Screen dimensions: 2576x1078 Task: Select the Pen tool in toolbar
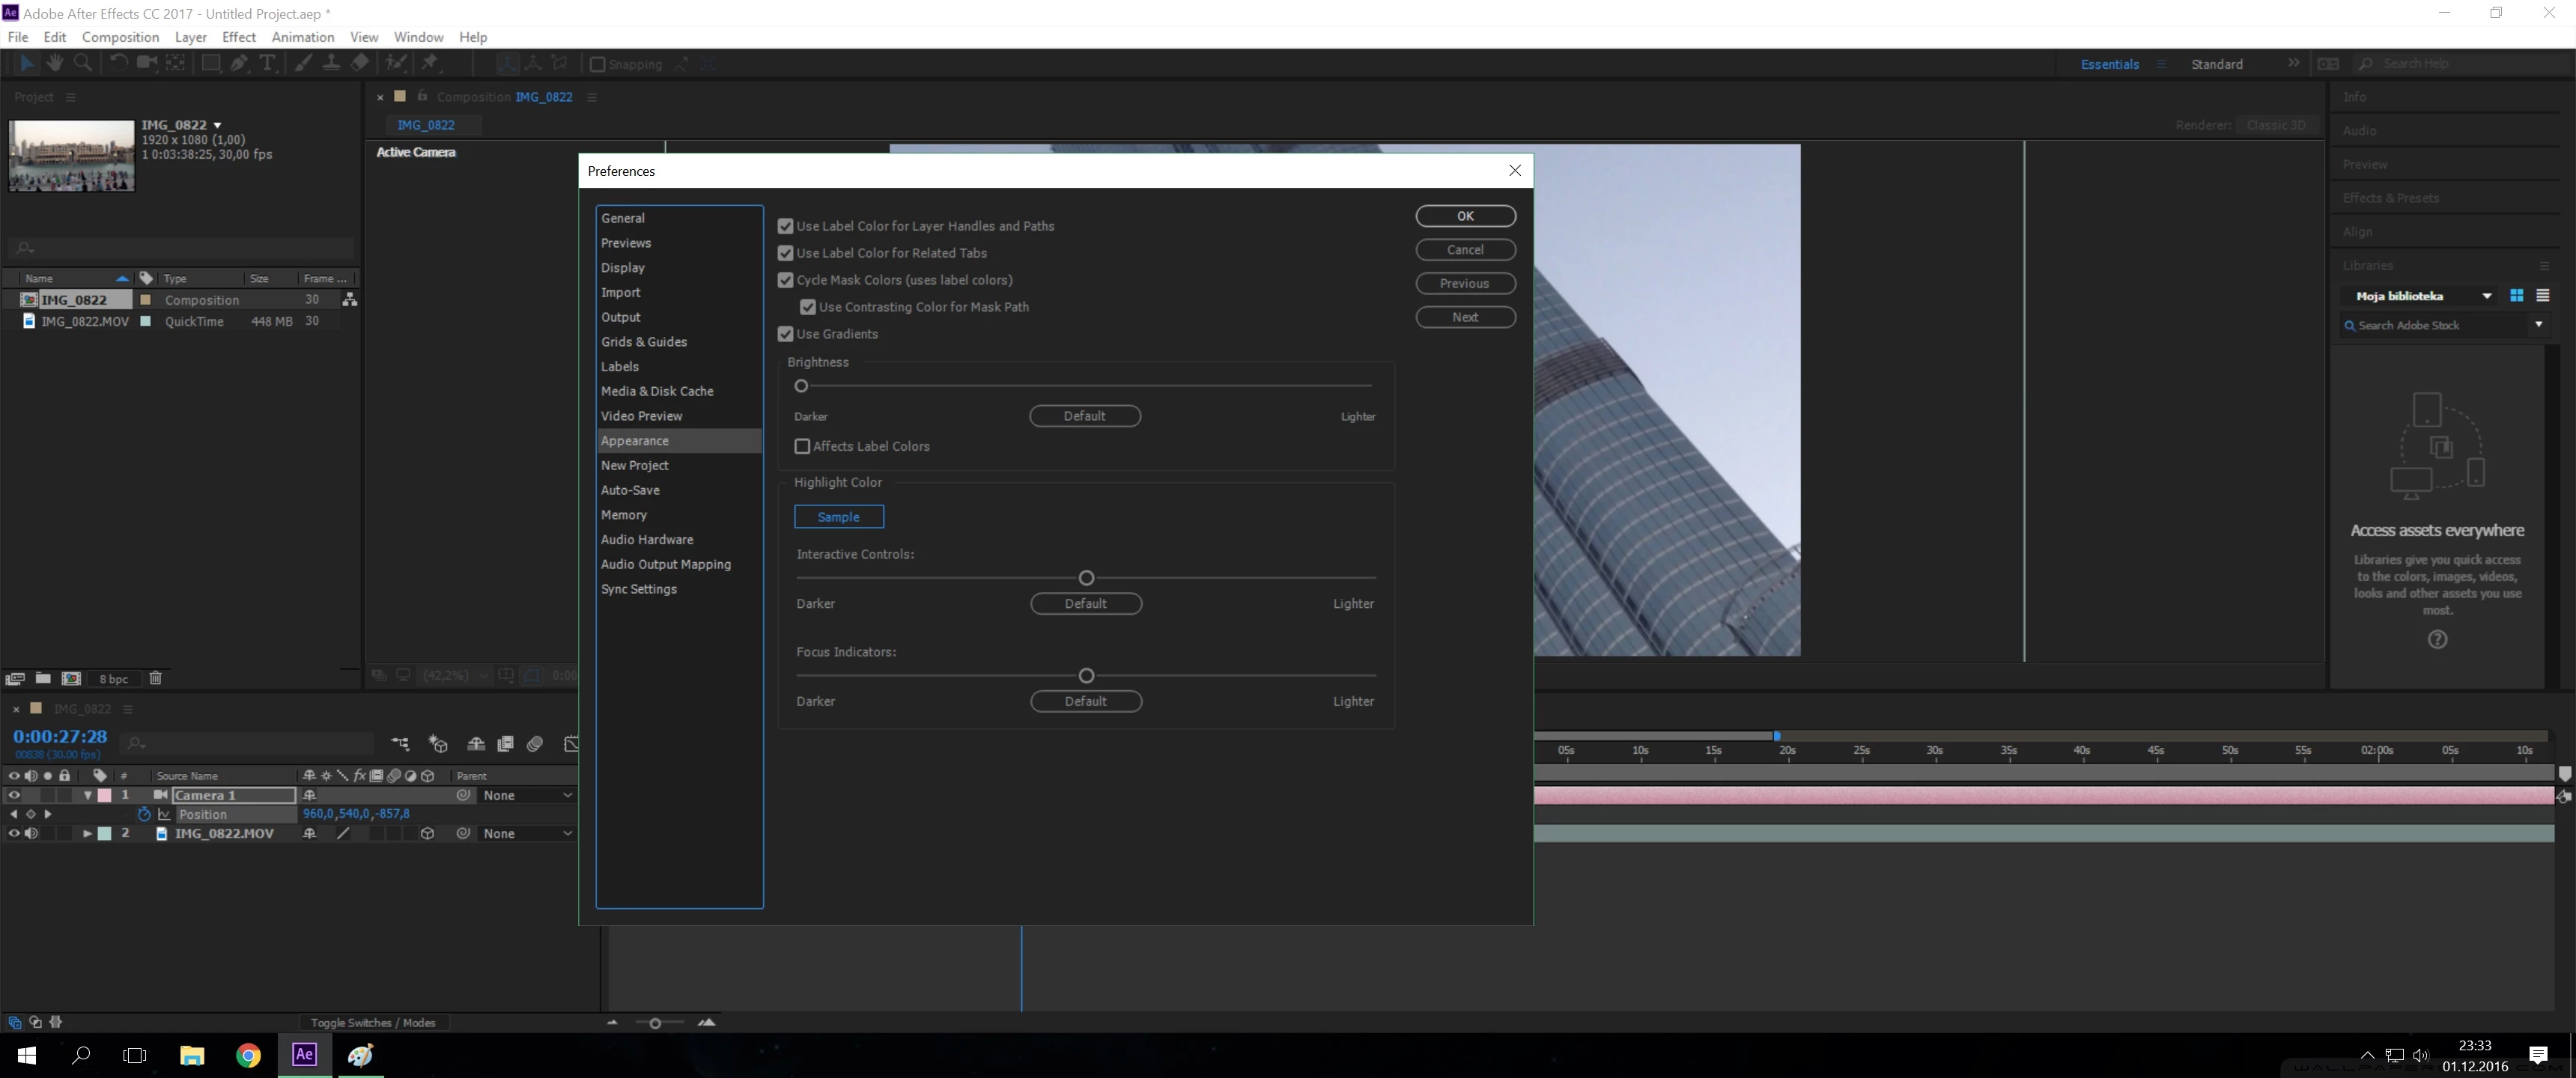pyautogui.click(x=239, y=63)
